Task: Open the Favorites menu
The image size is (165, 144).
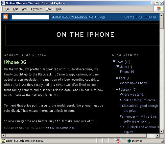Action: tap(36, 9)
